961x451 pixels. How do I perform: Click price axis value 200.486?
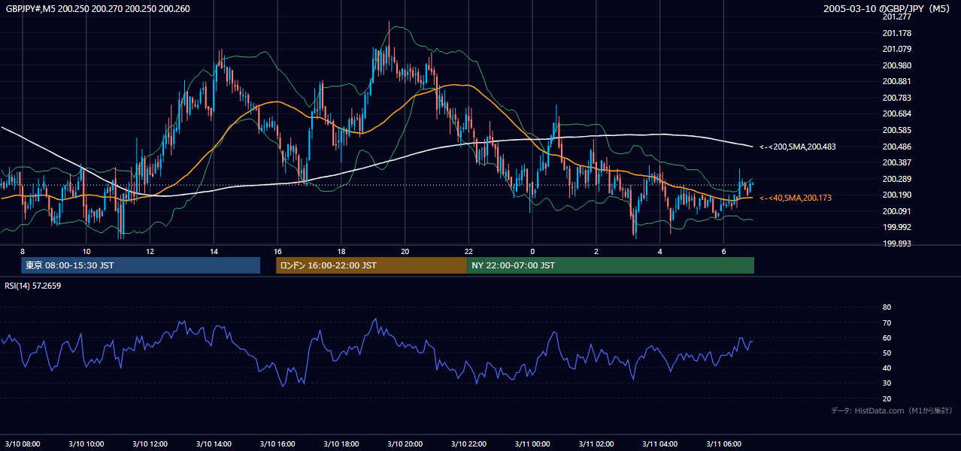coord(897,147)
